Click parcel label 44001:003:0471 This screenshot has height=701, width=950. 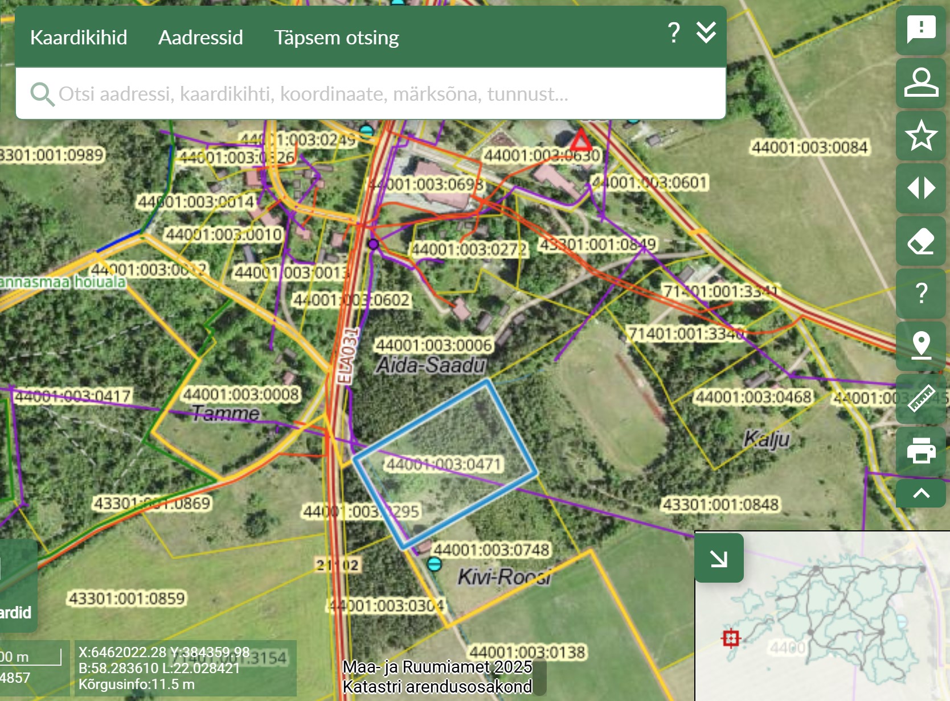click(444, 464)
